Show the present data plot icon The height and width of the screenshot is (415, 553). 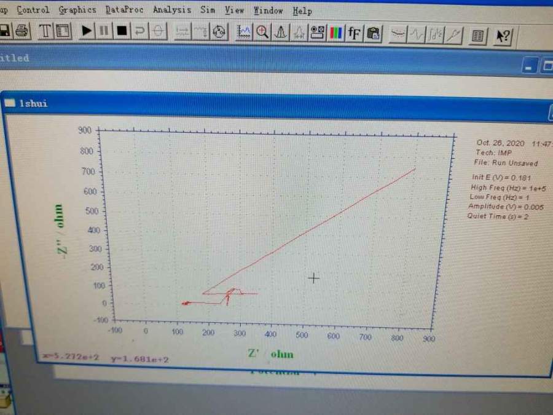245,32
